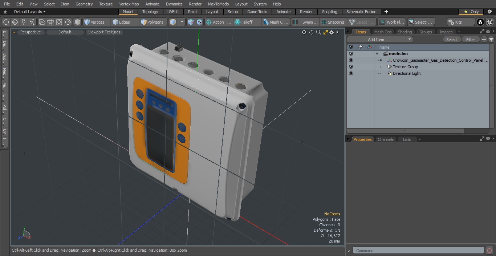
Task: Open the Kits button
Action: [461, 22]
